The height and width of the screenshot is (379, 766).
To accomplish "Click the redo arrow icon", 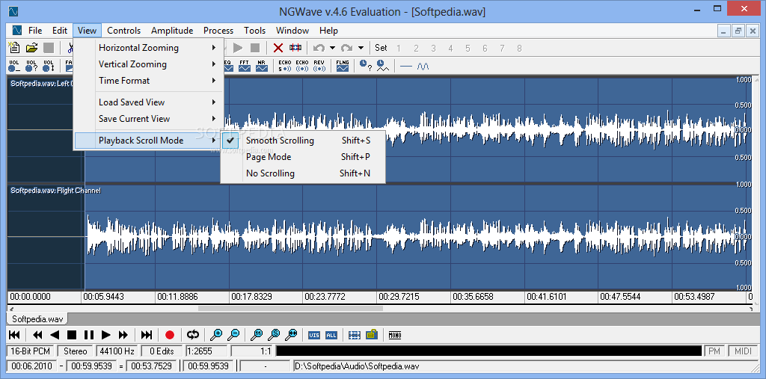I will coord(347,48).
